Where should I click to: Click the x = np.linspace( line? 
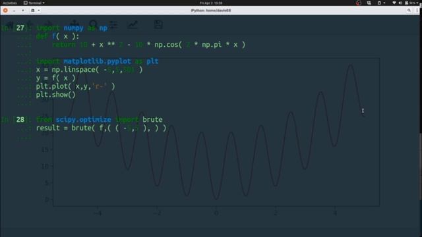(90, 70)
